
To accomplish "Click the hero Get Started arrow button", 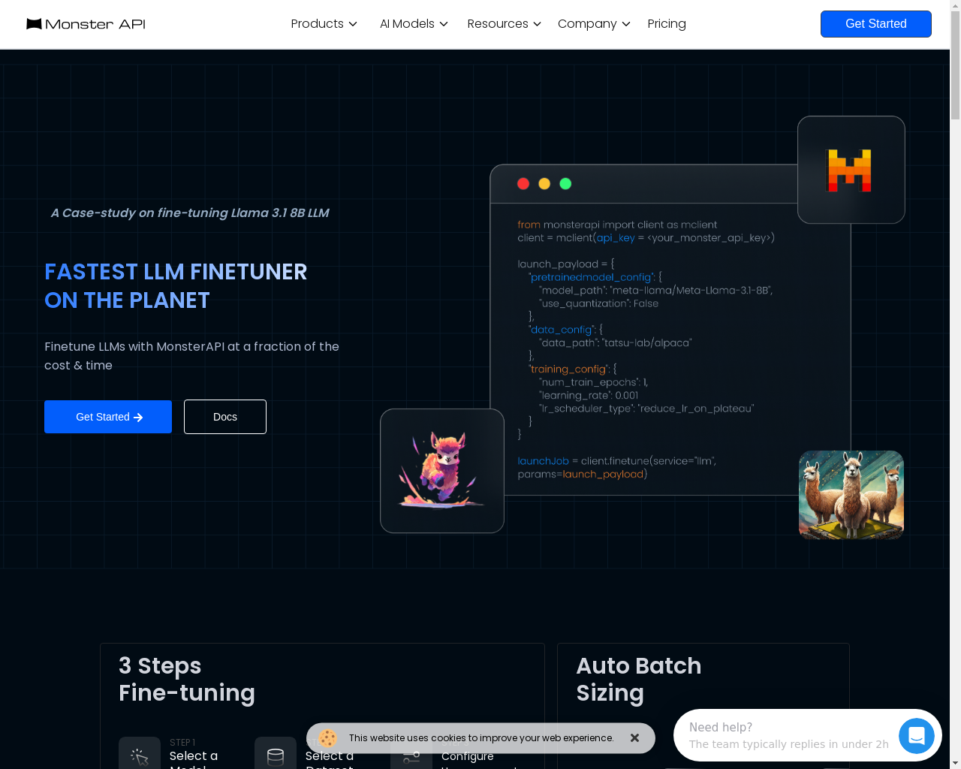I will [x=108, y=417].
